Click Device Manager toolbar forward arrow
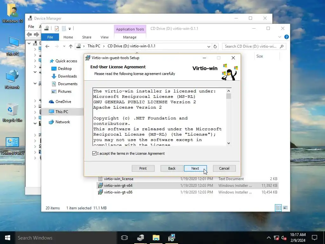This screenshot has width=325, height=244. coord(36,34)
